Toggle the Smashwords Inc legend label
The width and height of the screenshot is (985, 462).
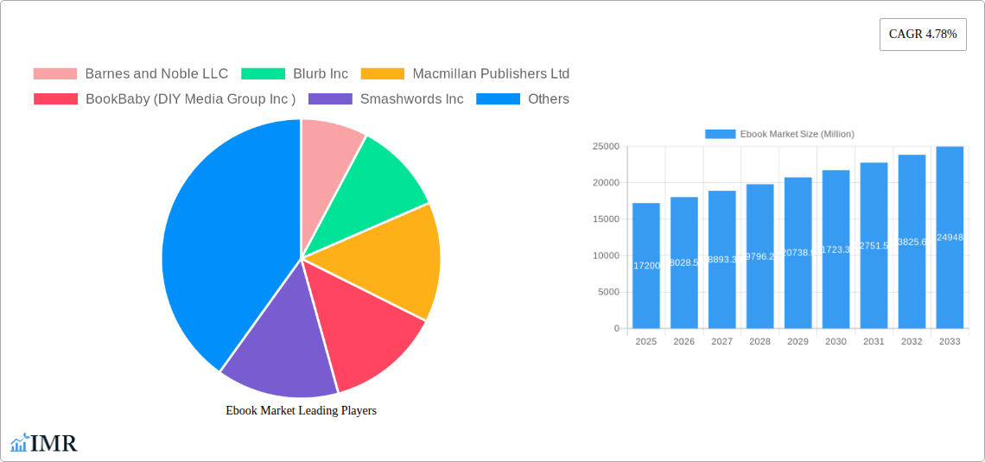click(x=412, y=98)
